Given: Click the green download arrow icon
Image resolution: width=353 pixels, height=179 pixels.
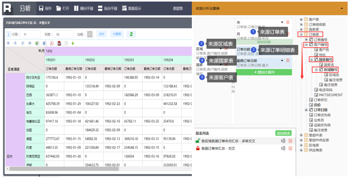Looking at the screenshot, I should [x=73, y=43].
